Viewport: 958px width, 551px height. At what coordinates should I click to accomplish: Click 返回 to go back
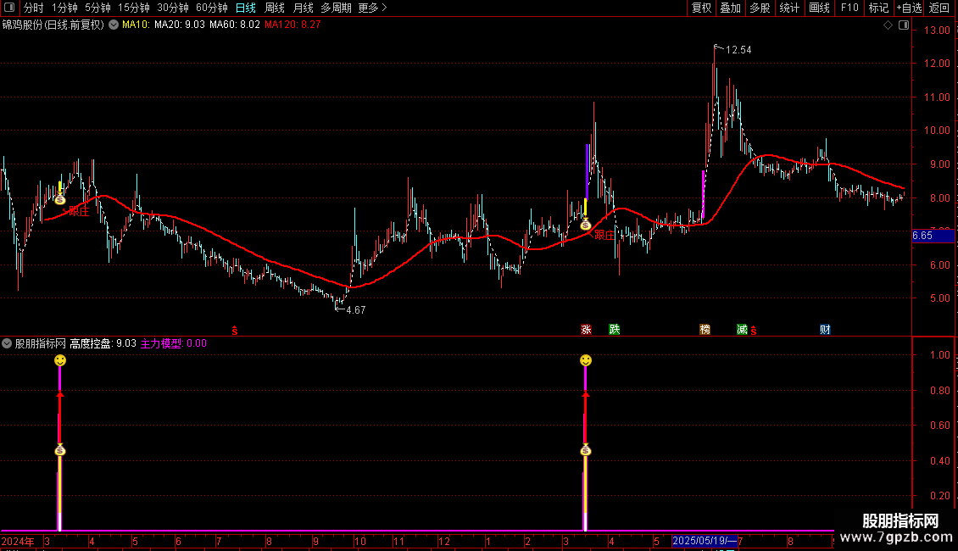(939, 8)
